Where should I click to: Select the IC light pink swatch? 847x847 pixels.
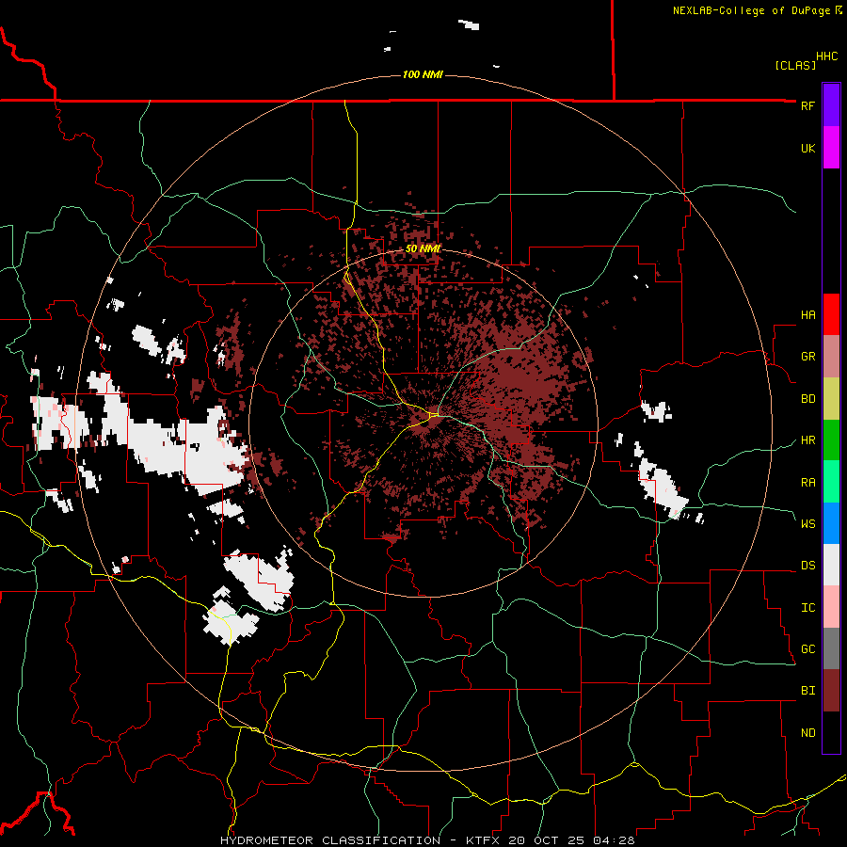pos(831,607)
